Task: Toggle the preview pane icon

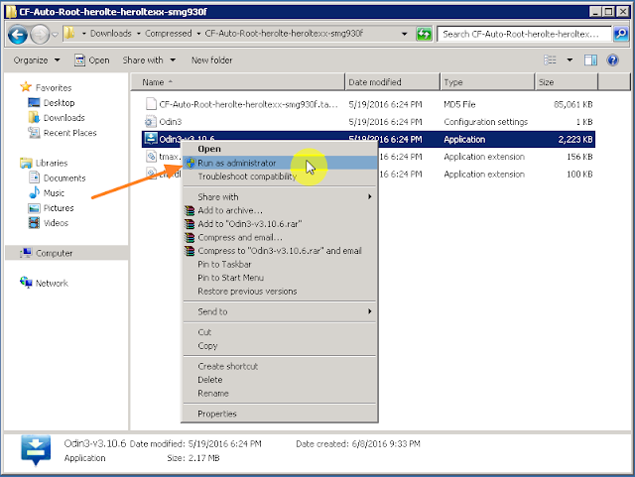Action: tap(590, 60)
